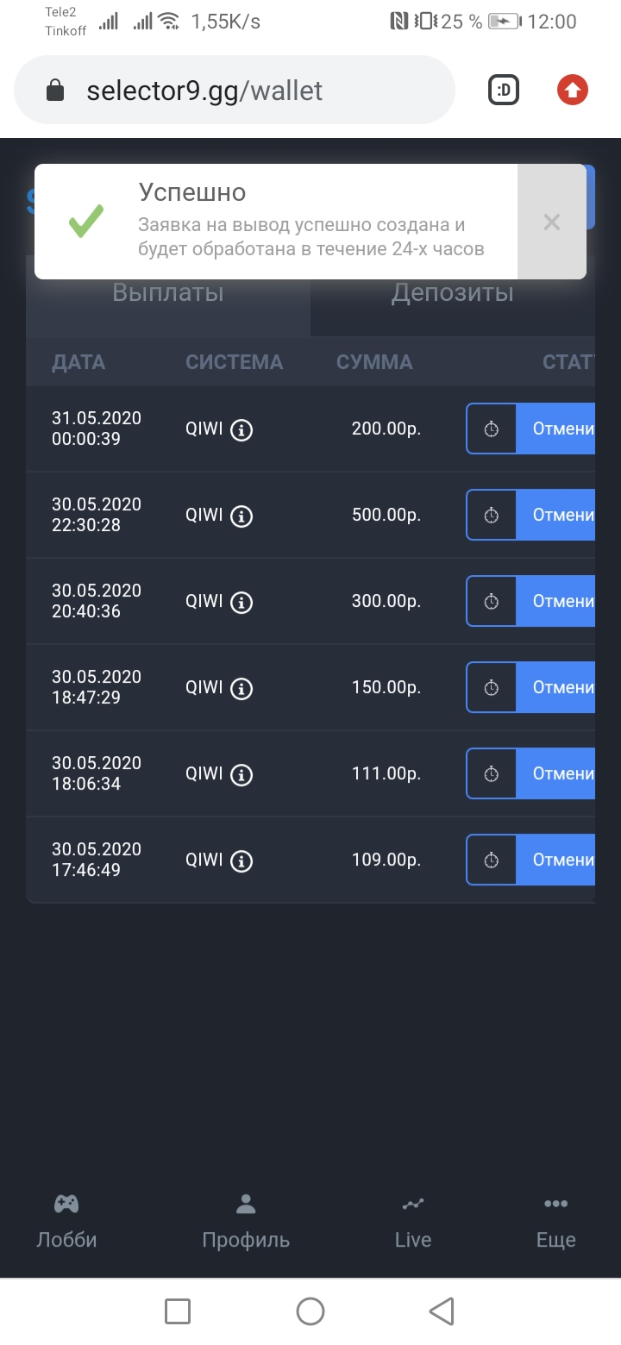Image resolution: width=621 pixels, height=1345 pixels.
Task: Tap the selector9.gg/wallet address bar
Action: [235, 91]
